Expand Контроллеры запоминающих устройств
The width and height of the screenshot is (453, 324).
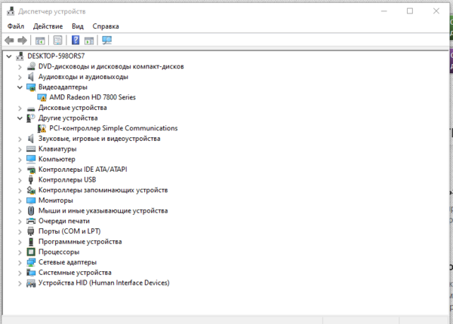pyautogui.click(x=20, y=191)
